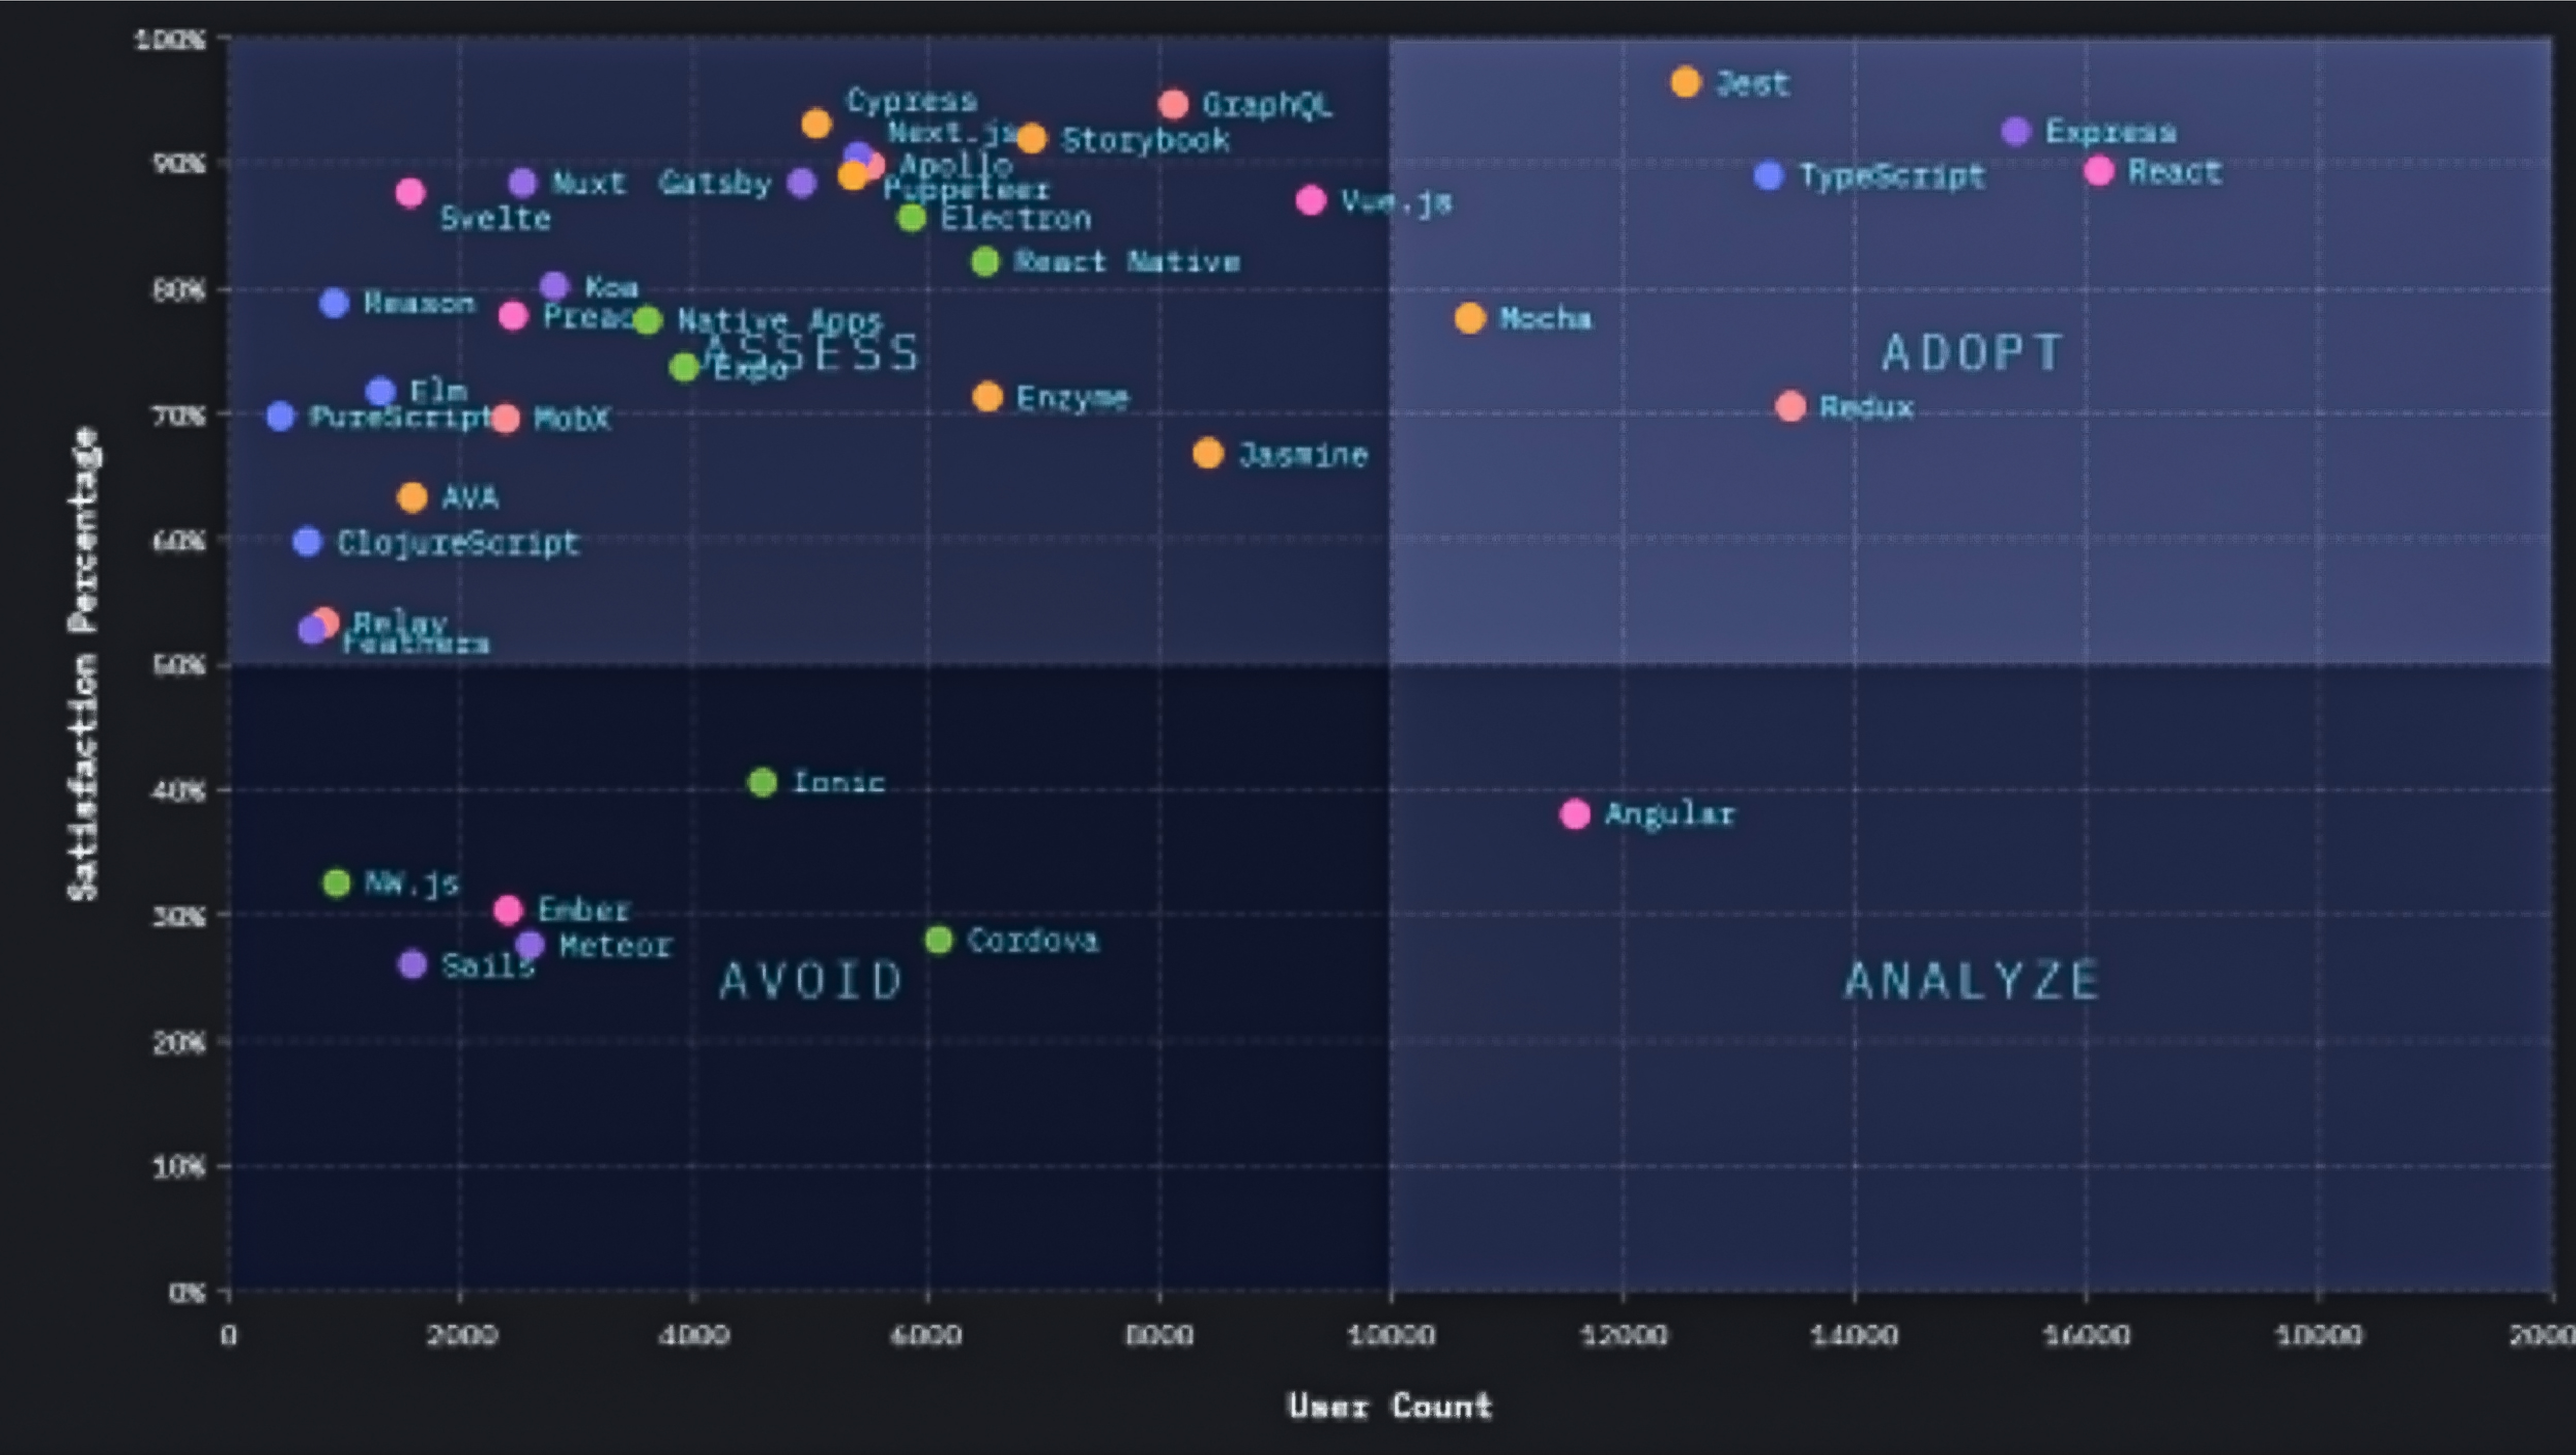The width and height of the screenshot is (2576, 1455).
Task: Select the Redux data point
Action: click(1790, 407)
